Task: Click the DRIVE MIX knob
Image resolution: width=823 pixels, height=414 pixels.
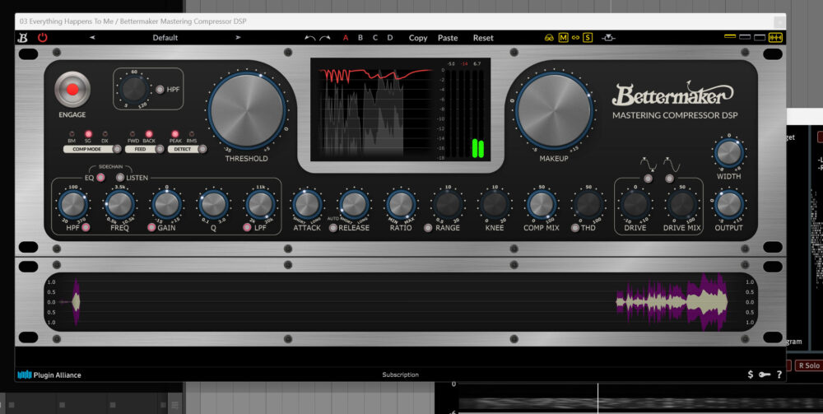Action: click(x=681, y=205)
